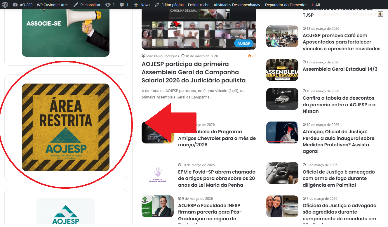The height and width of the screenshot is (227, 388).
Task: Click the blue AOJESP category badge
Action: click(x=243, y=43)
